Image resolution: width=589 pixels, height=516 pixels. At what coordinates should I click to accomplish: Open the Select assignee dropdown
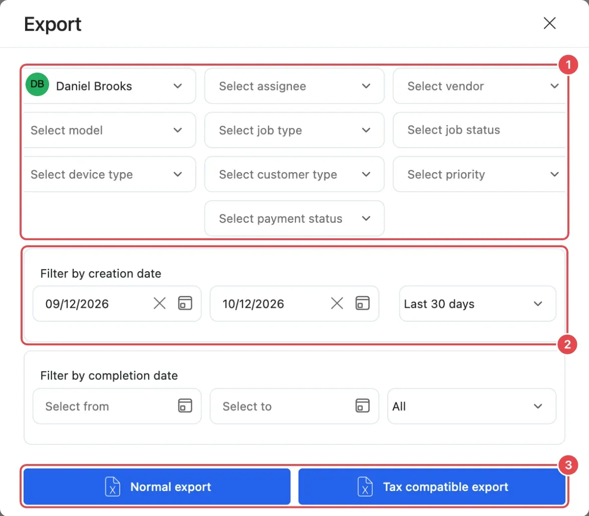coord(294,86)
